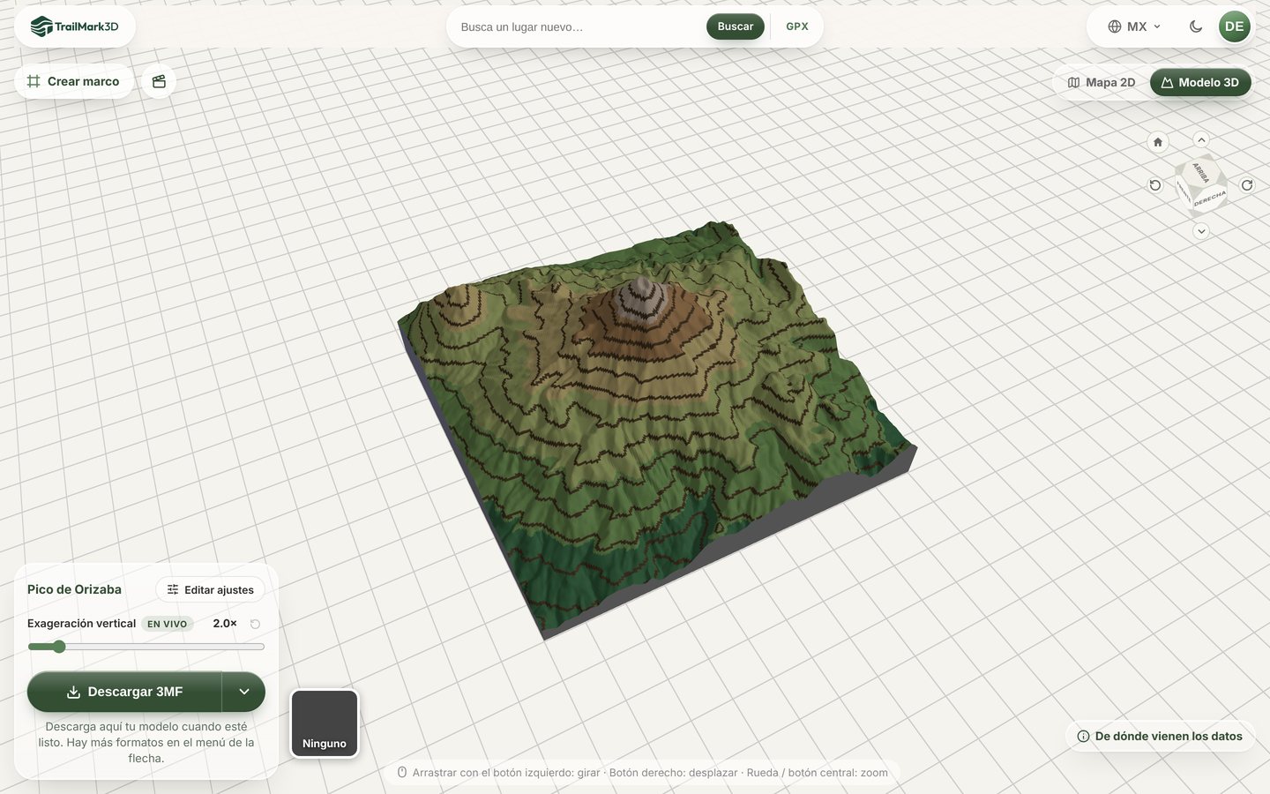The height and width of the screenshot is (794, 1270).
Task: Toggle dark mode with the moon icon
Action: 1196,26
